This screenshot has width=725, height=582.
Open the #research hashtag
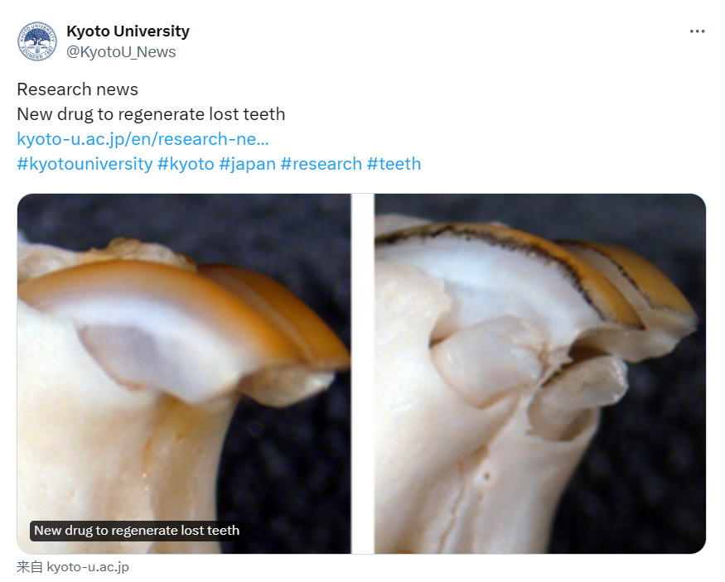click(321, 164)
